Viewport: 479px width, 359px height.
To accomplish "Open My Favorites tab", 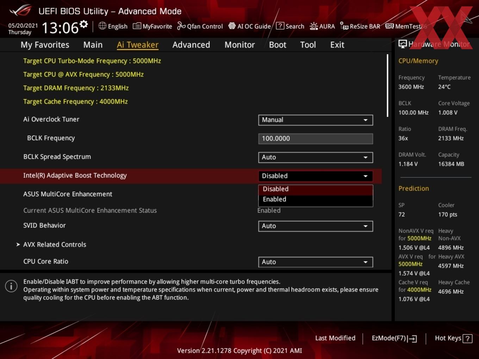I will pyautogui.click(x=45, y=45).
